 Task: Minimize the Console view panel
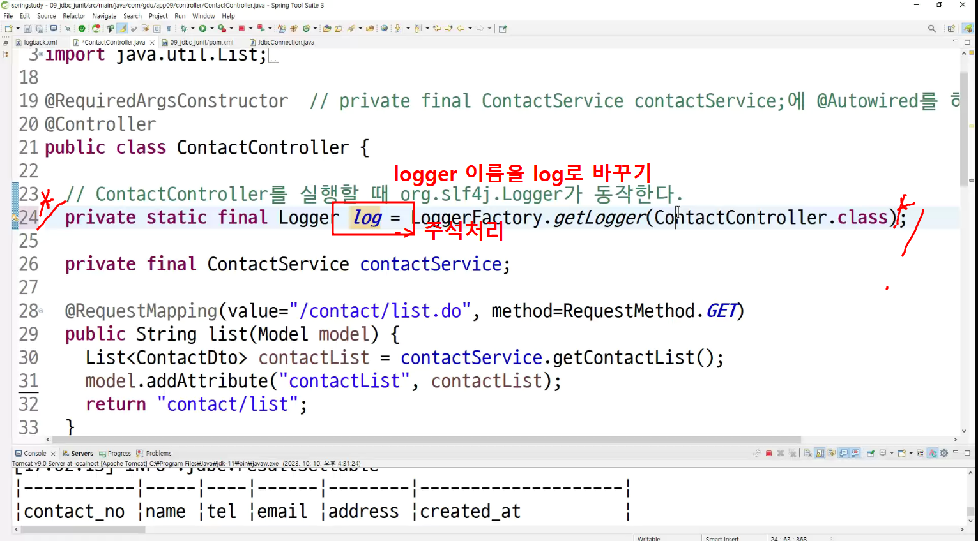(x=956, y=452)
